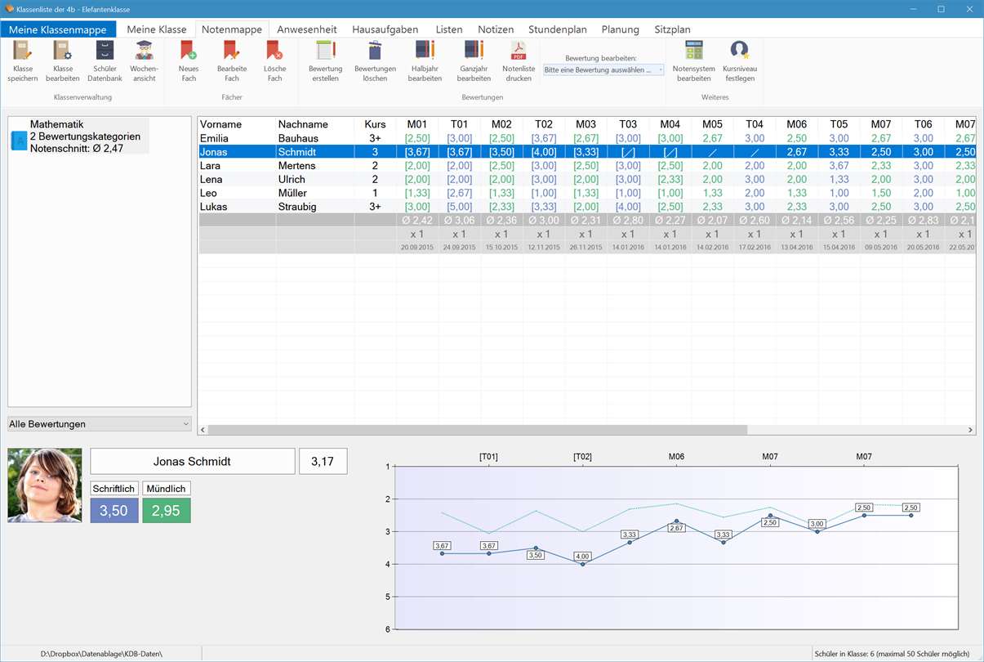Click Bewertung erstellen

326,61
